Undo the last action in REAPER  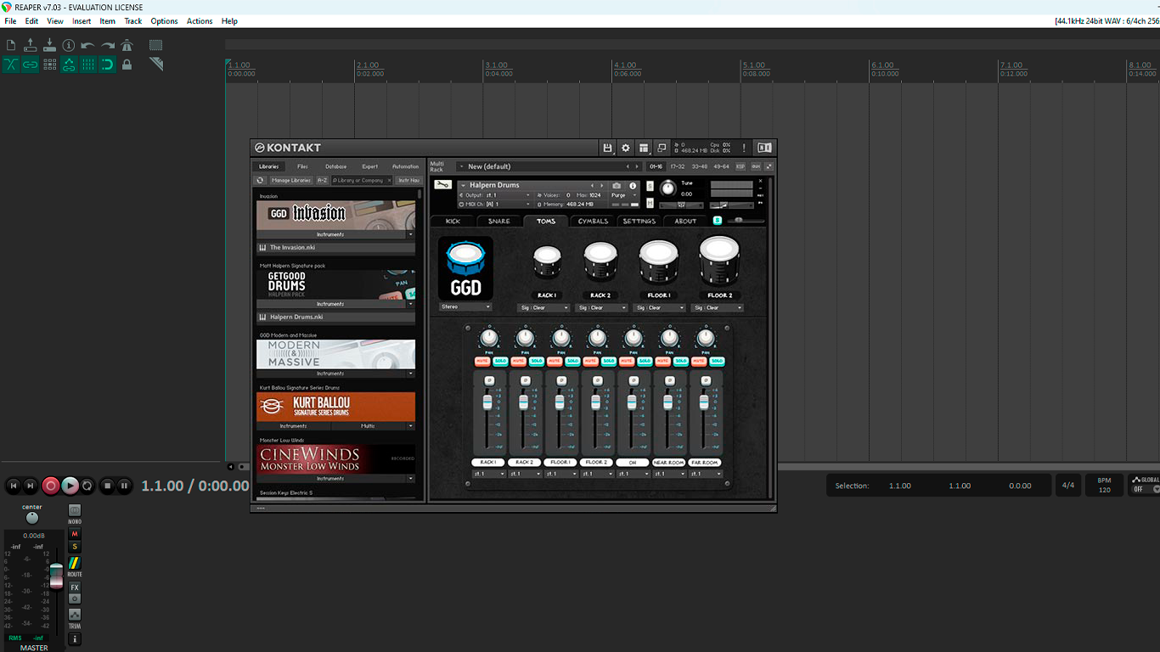[88, 45]
